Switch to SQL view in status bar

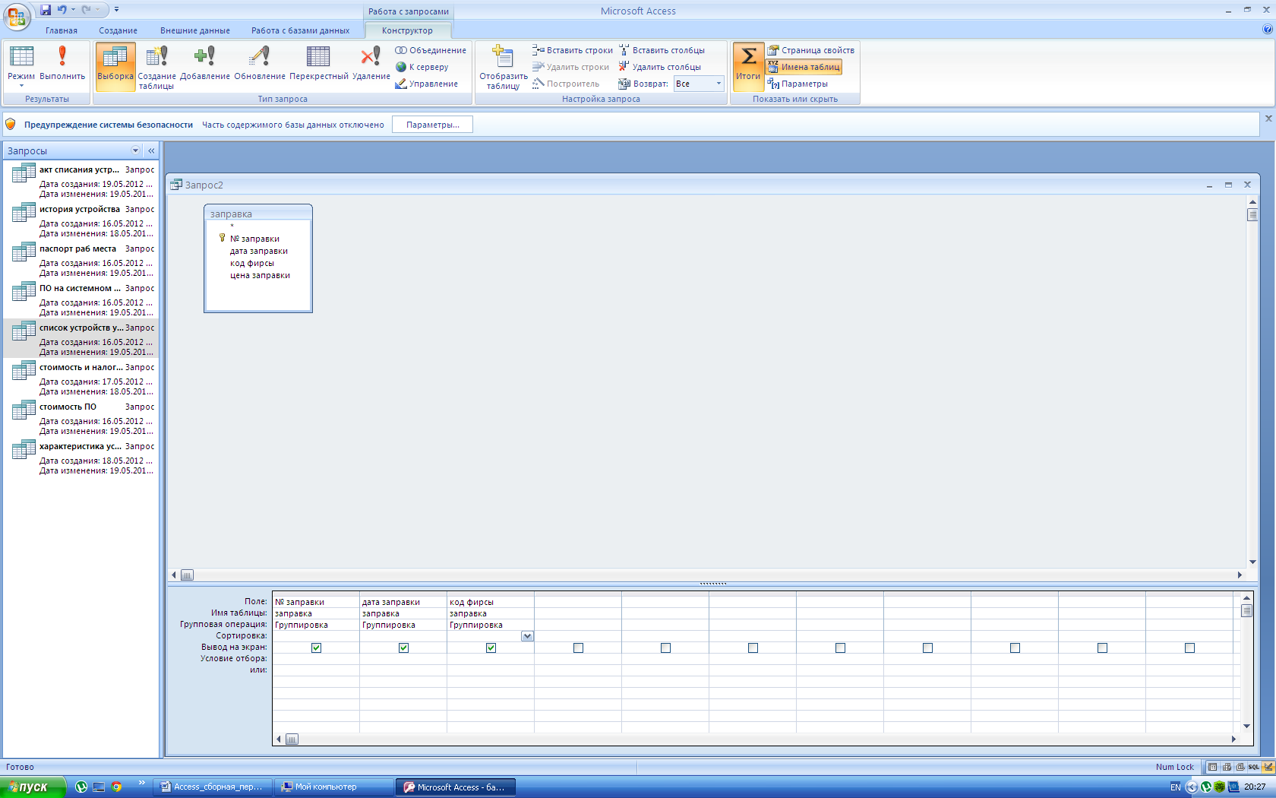[x=1254, y=767]
